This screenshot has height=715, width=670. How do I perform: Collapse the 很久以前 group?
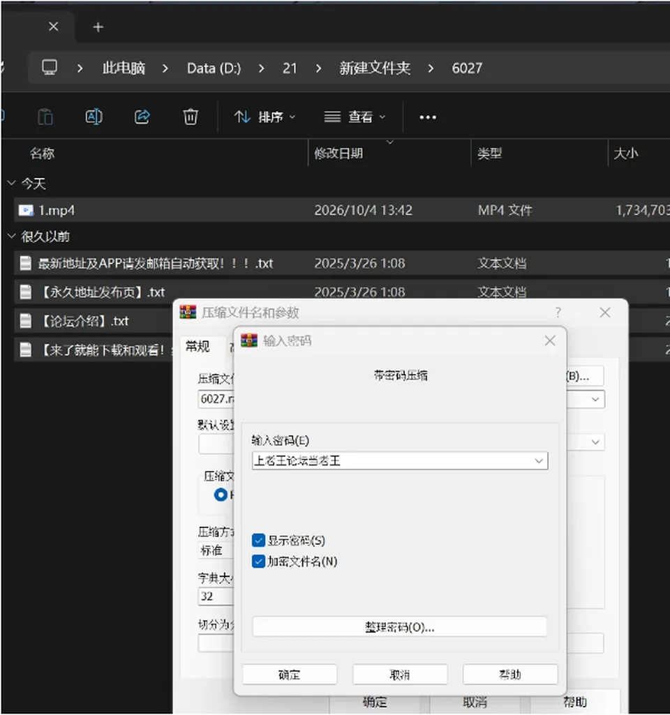point(11,236)
